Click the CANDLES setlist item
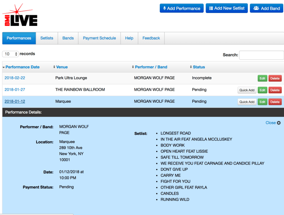The width and height of the screenshot is (284, 215). [x=169, y=193]
